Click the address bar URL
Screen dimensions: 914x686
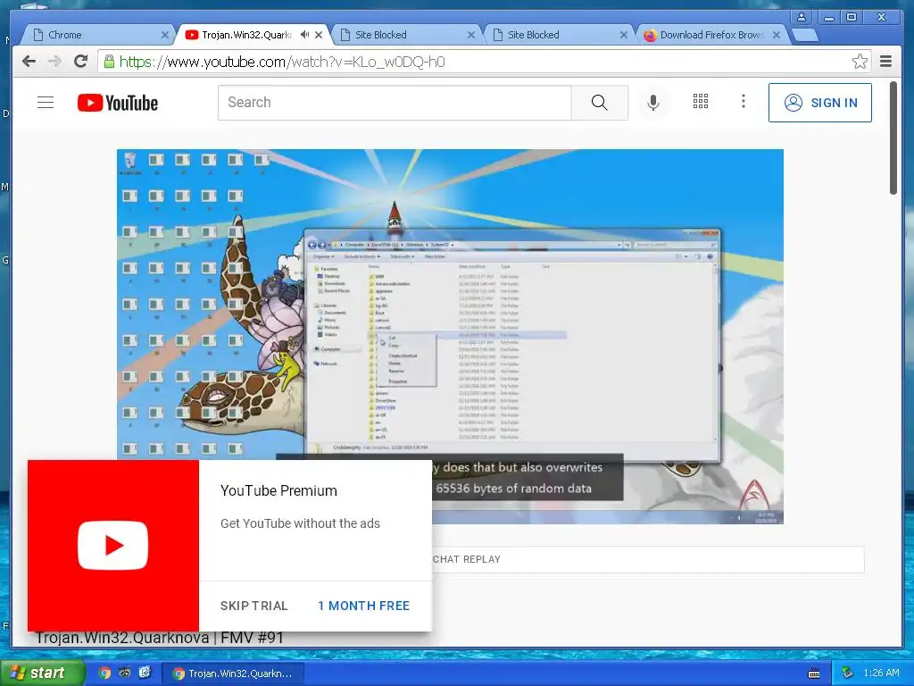pos(282,62)
